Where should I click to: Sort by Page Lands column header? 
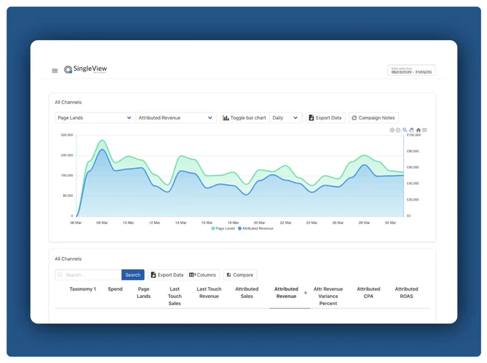[143, 293]
